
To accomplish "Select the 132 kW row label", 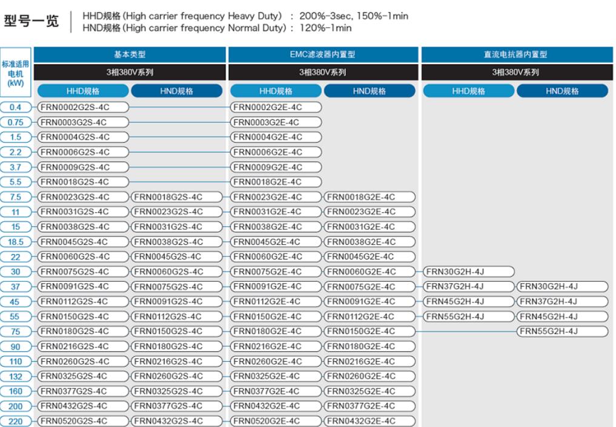I will [x=15, y=376].
